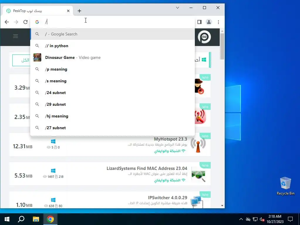This screenshot has width=300, height=225.
Task: Open Chrome's three-dot menu
Action: [218, 22]
